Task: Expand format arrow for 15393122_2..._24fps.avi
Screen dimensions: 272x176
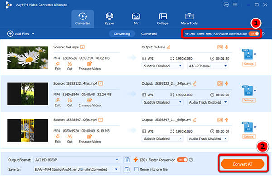Action: coord(255,90)
